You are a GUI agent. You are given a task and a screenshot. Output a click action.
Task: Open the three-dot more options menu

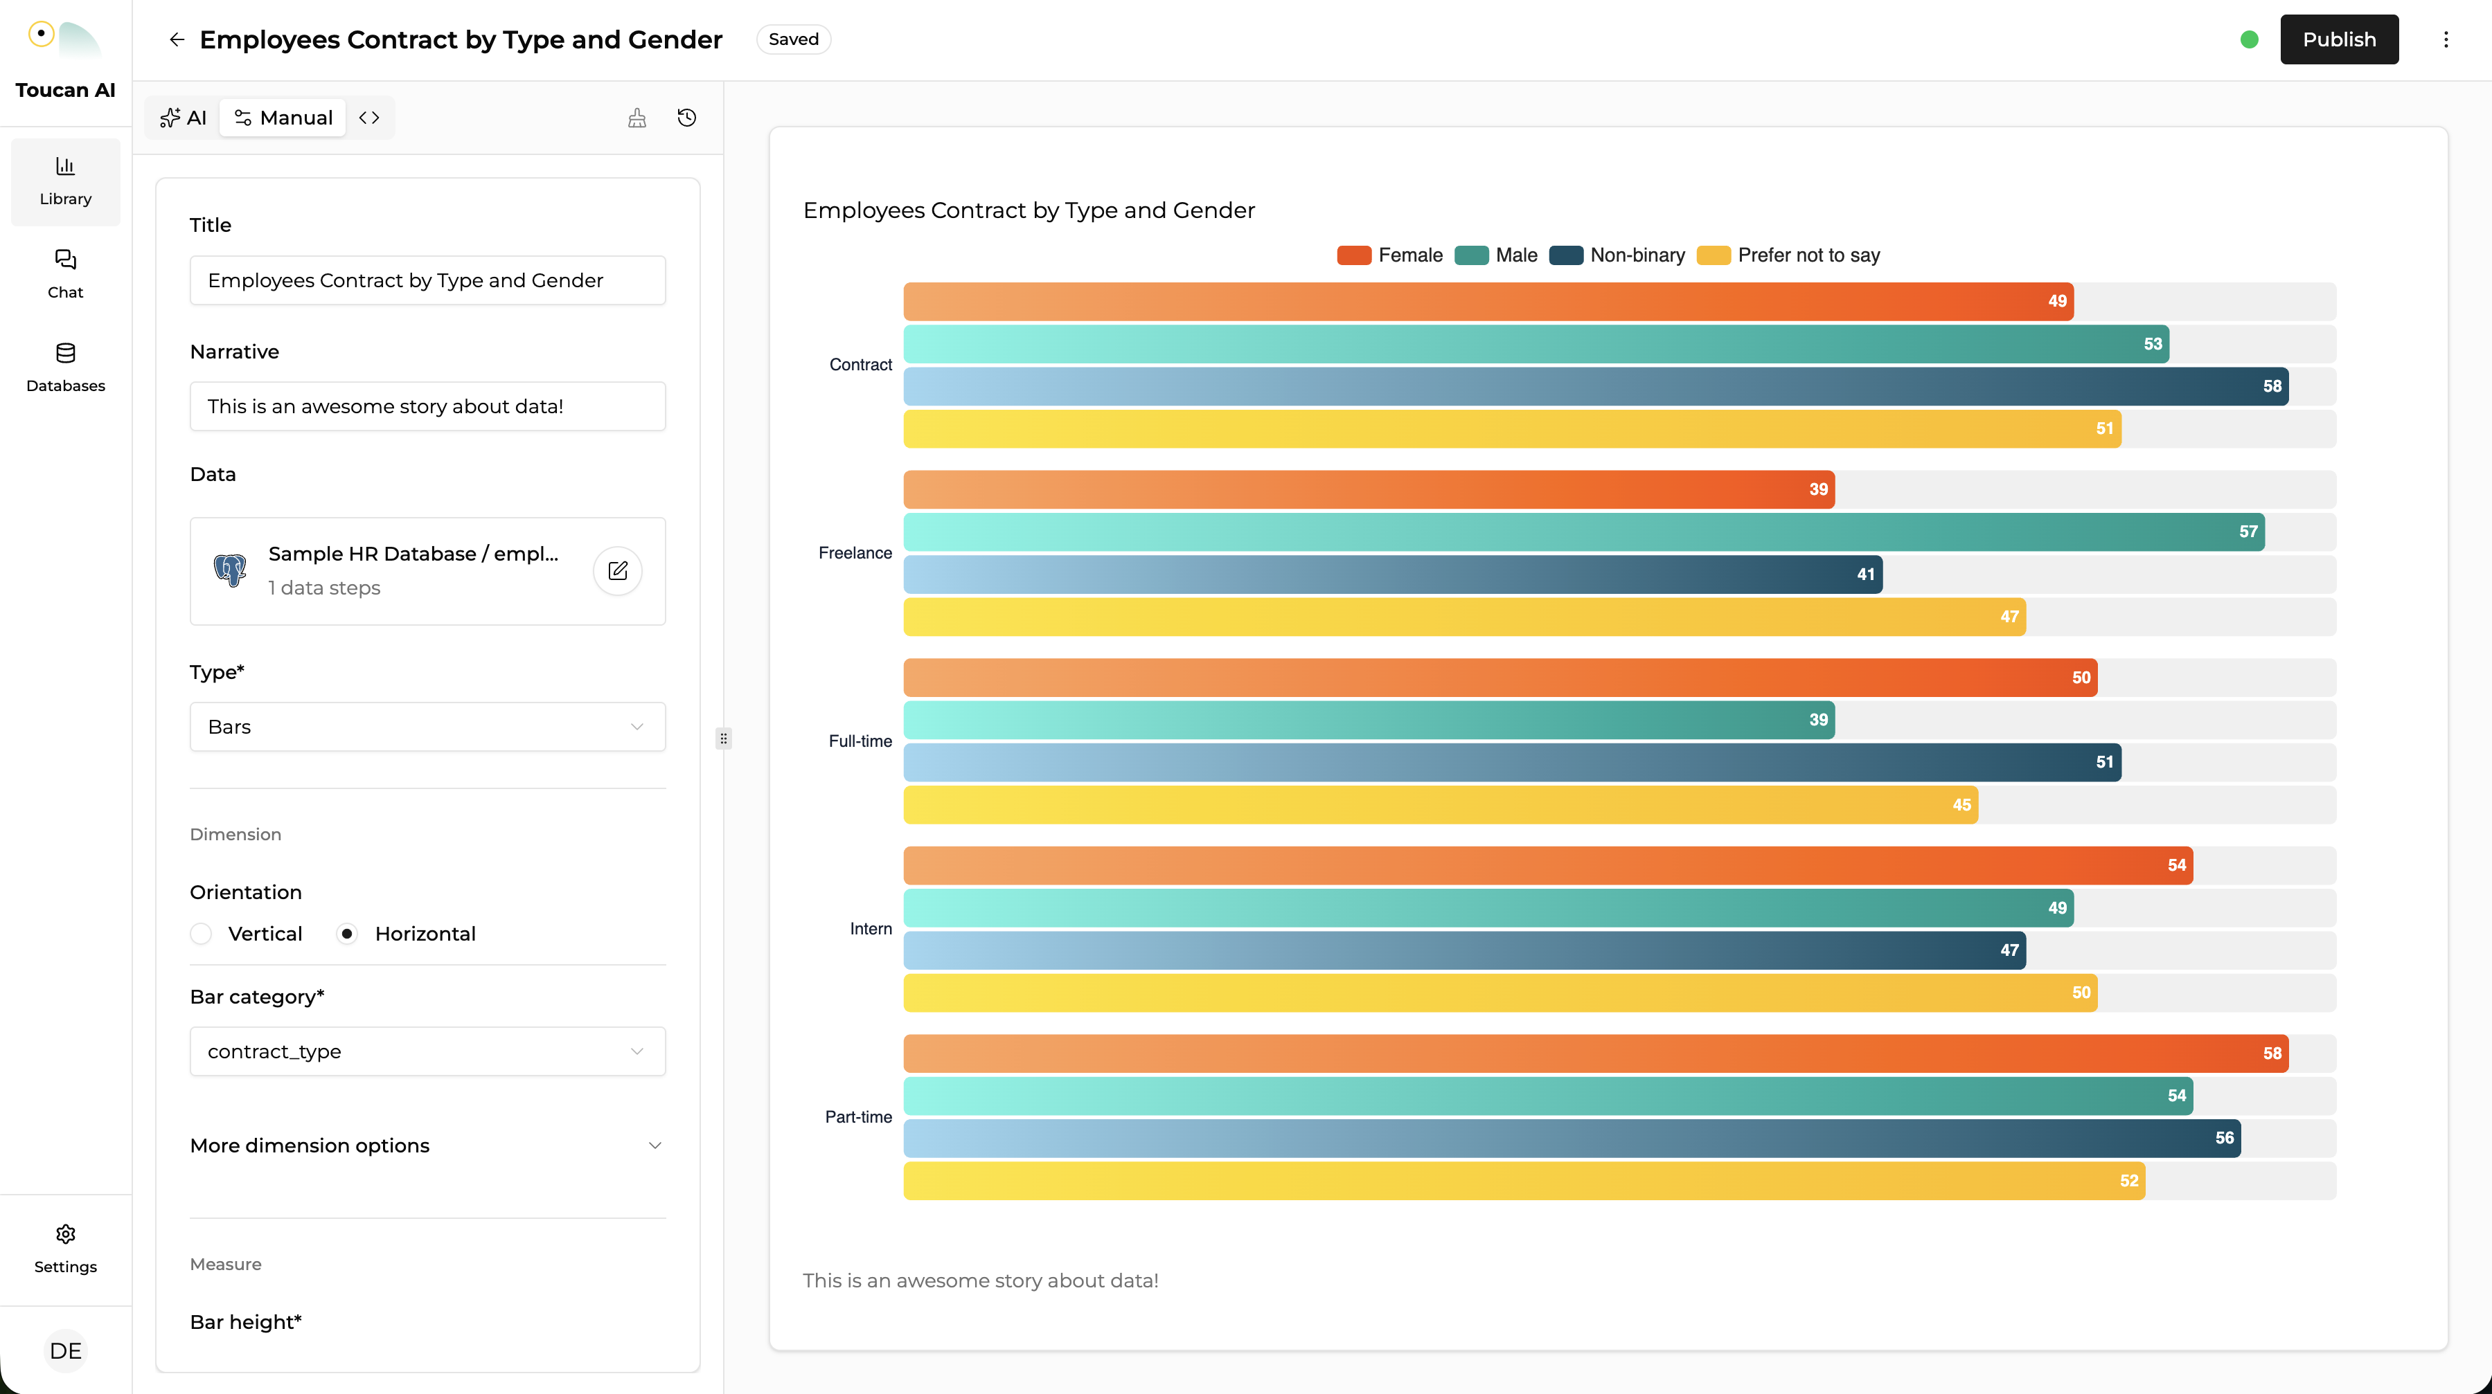2446,39
